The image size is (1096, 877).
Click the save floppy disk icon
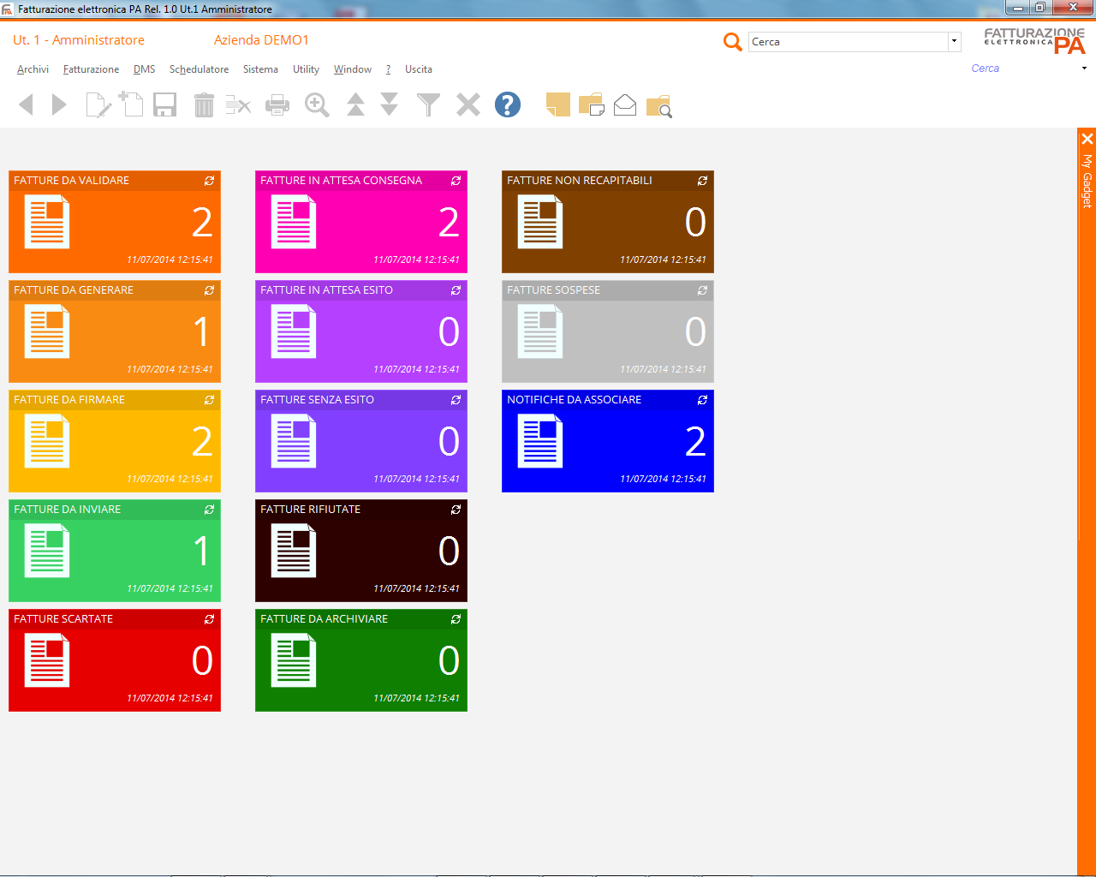pyautogui.click(x=164, y=104)
